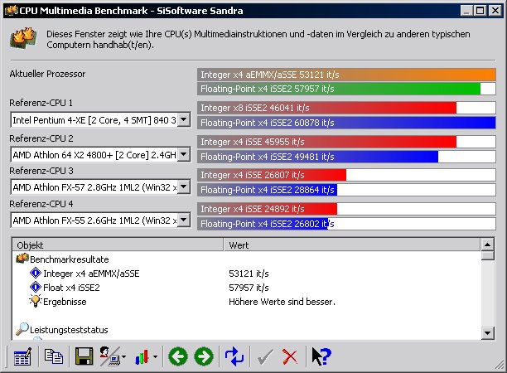Open Referenz-CPU 3 dropdown arrow
507x373 pixels.
pyautogui.click(x=184, y=186)
